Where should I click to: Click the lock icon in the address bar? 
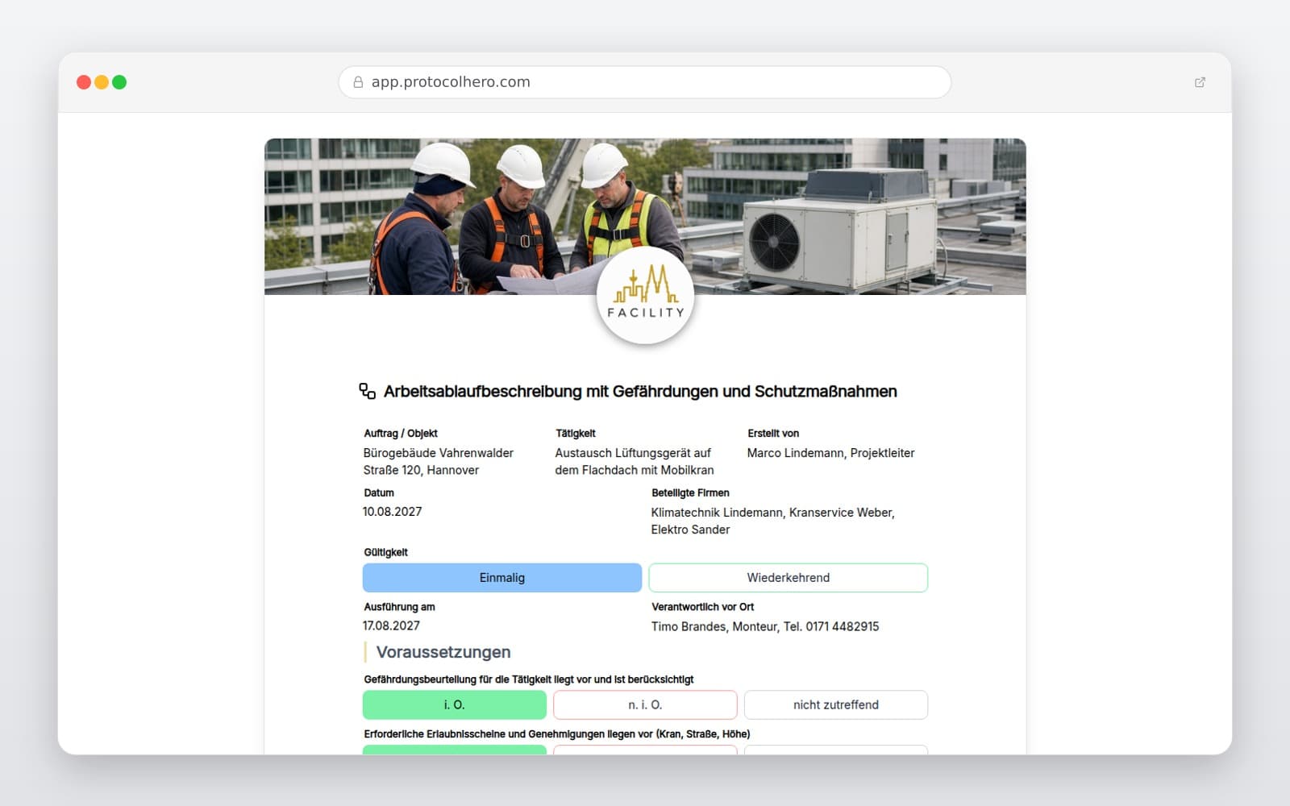click(x=358, y=82)
